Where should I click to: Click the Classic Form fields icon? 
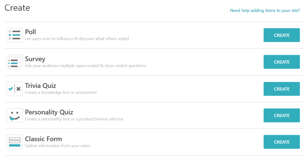[15, 142]
